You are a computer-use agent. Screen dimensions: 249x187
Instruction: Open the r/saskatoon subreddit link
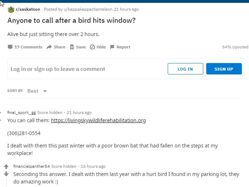pyautogui.click(x=28, y=9)
